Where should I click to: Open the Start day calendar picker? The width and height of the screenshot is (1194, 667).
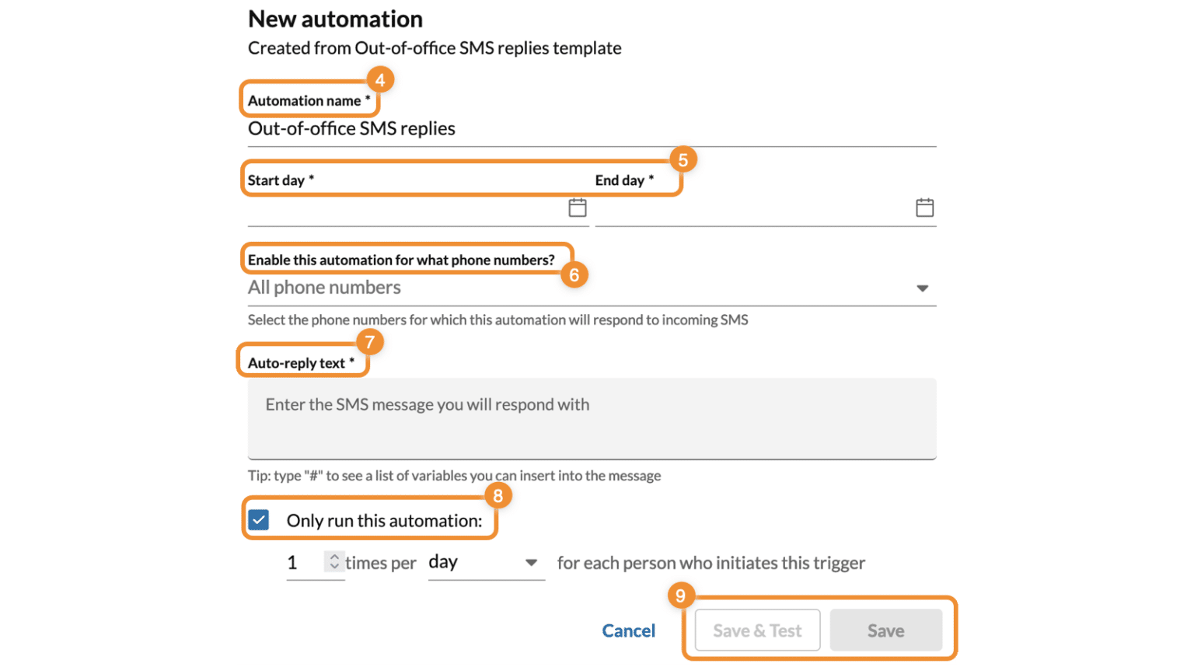[577, 208]
